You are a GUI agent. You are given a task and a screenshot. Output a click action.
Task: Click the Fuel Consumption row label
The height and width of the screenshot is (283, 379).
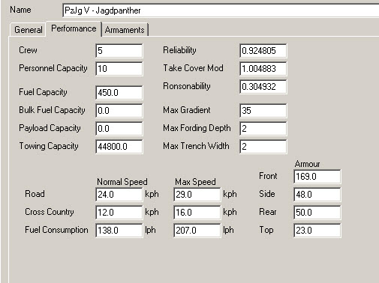click(x=56, y=230)
